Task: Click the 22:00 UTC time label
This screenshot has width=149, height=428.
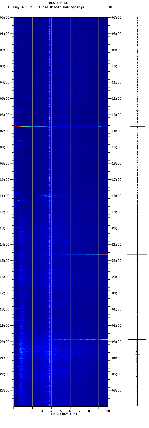Action: pos(117,260)
